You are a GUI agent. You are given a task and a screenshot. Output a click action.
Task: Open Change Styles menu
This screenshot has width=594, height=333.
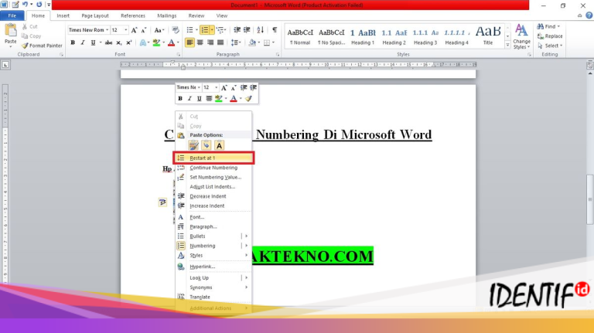pos(521,37)
